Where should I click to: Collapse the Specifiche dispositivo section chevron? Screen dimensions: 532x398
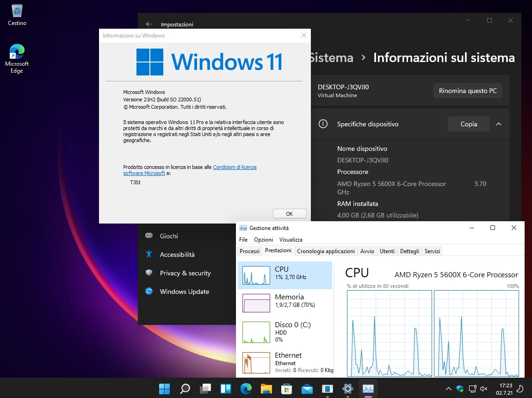(498, 124)
